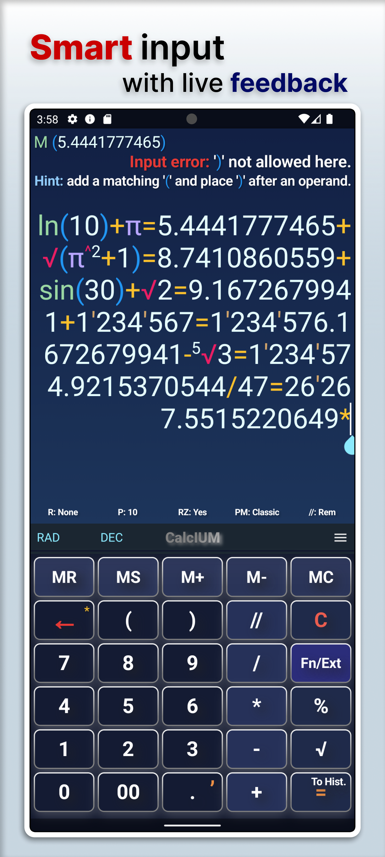Tap the digit 6 key
The width and height of the screenshot is (385, 857).
(192, 706)
